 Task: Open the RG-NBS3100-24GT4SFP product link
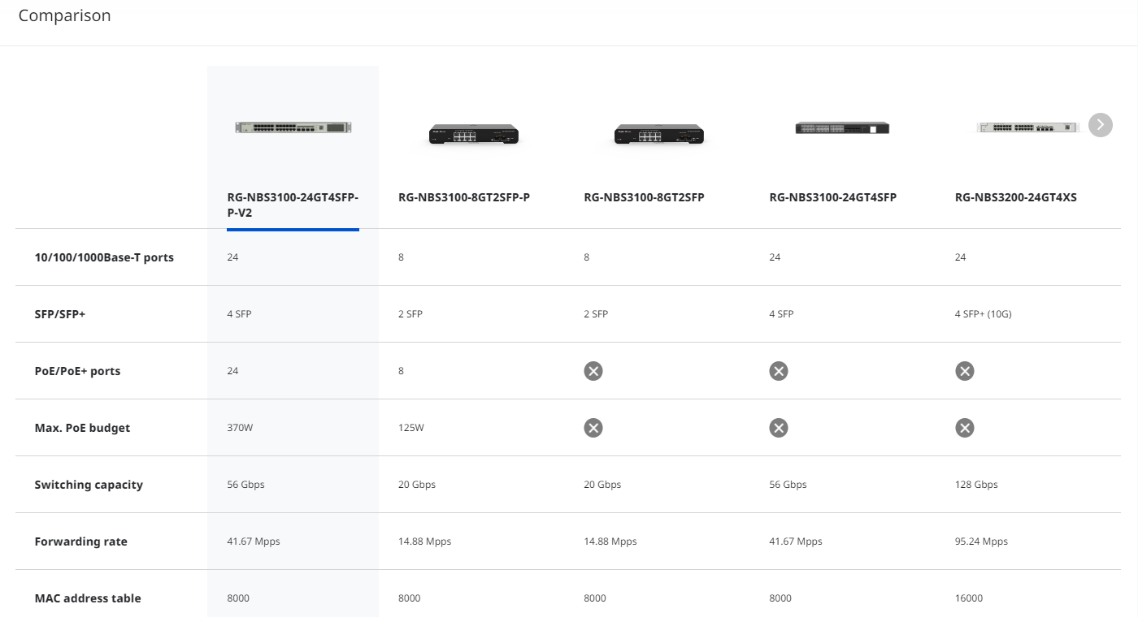point(833,197)
